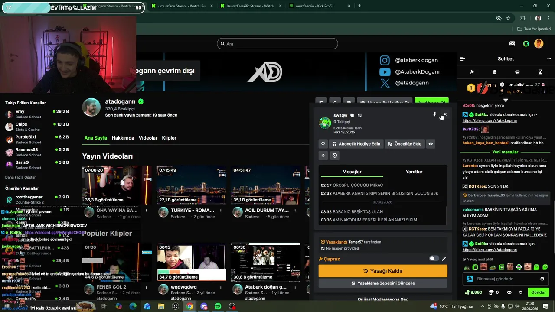Open the ACİL DURUM TAY... video thumbnail

[266, 185]
